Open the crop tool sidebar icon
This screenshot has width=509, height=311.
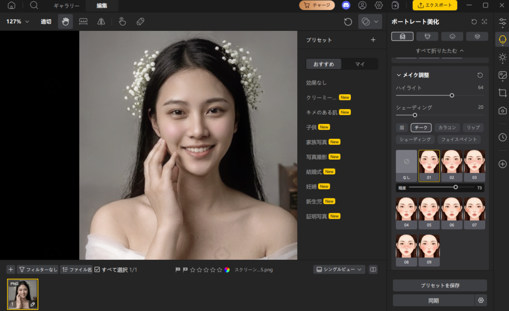pos(503,93)
